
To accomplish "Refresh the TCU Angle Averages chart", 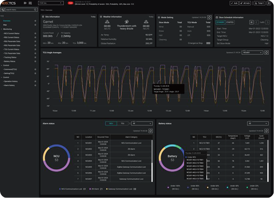I will 266,53.
